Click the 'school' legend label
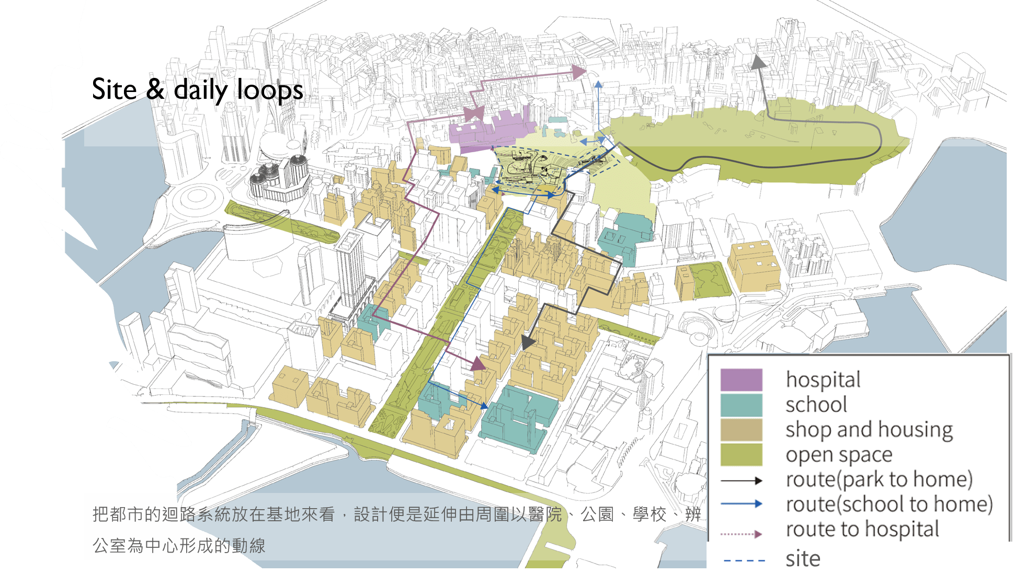The image size is (1013, 585). point(816,404)
